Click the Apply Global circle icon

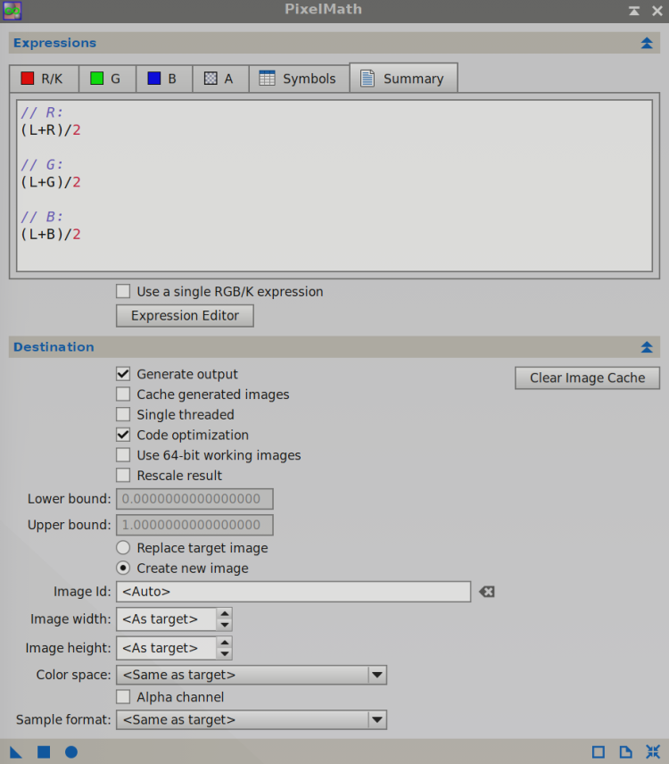tap(71, 752)
